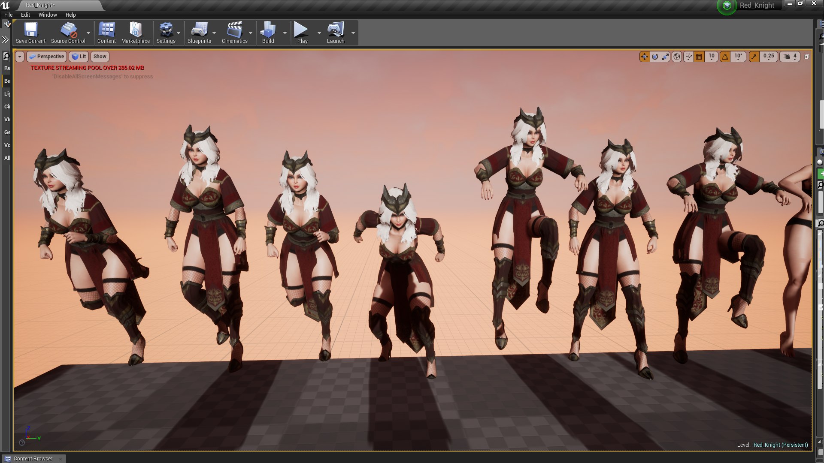The height and width of the screenshot is (463, 824).
Task: Select the Recently Placed category
Action: tap(7, 68)
